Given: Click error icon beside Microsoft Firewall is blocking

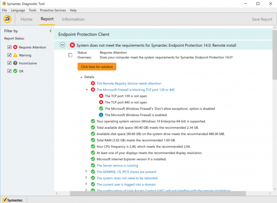Looking at the screenshot, I should pos(93,90).
